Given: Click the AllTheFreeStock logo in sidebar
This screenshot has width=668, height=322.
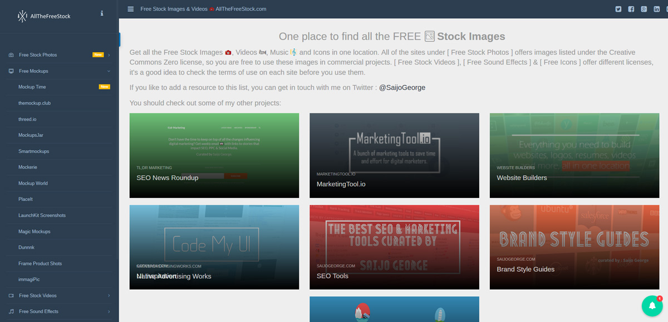Looking at the screenshot, I should point(44,16).
